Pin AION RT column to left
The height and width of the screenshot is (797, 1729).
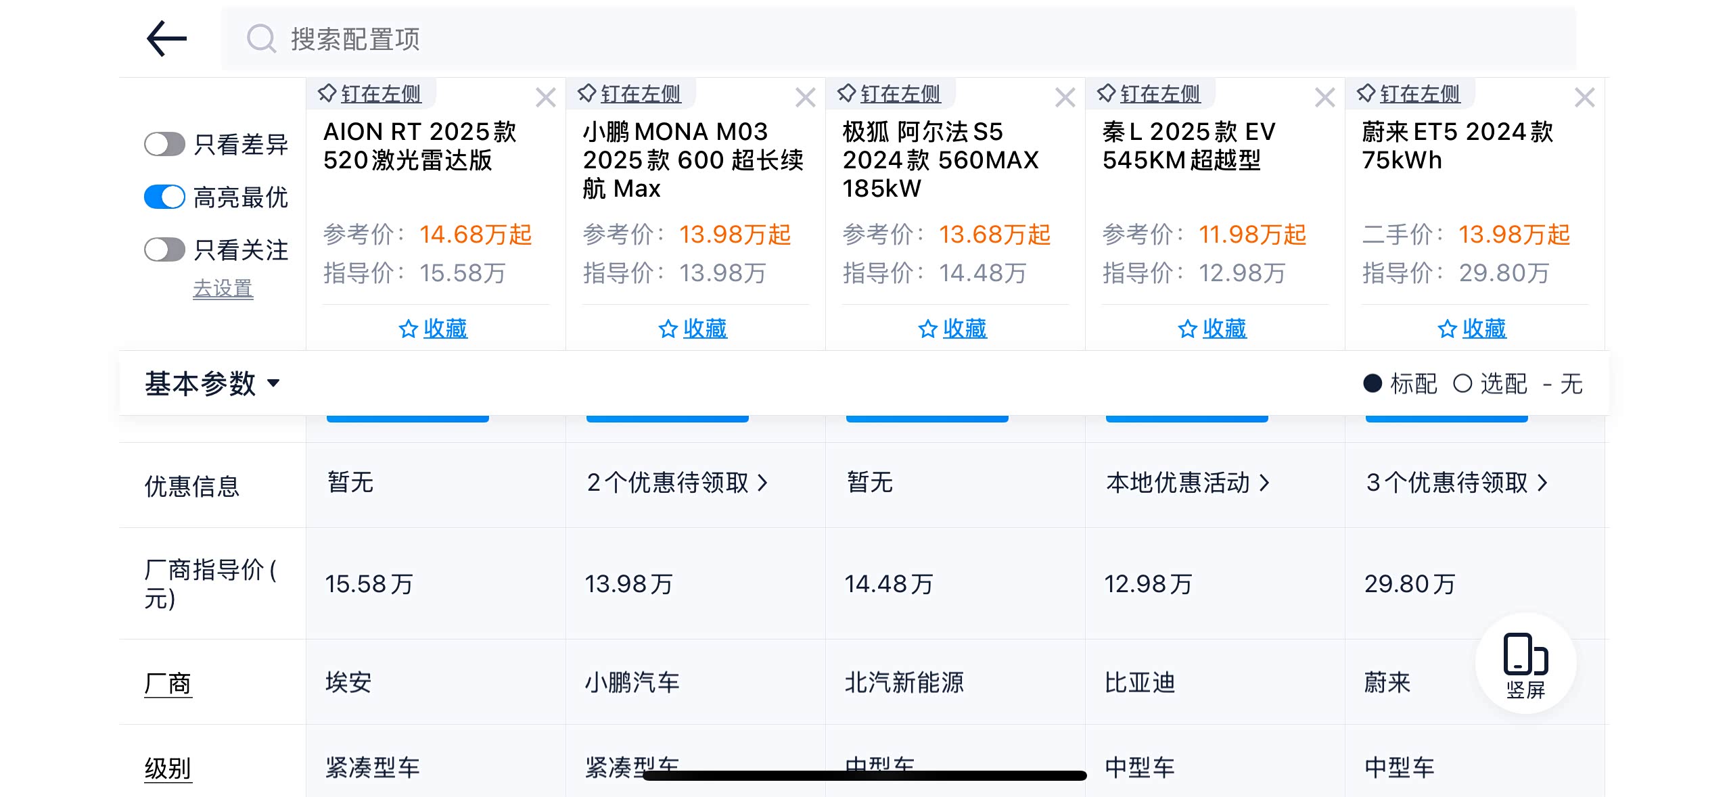370,93
